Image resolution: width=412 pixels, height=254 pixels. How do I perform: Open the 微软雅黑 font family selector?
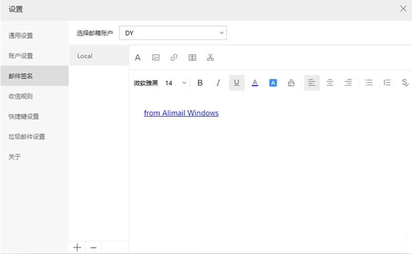146,83
